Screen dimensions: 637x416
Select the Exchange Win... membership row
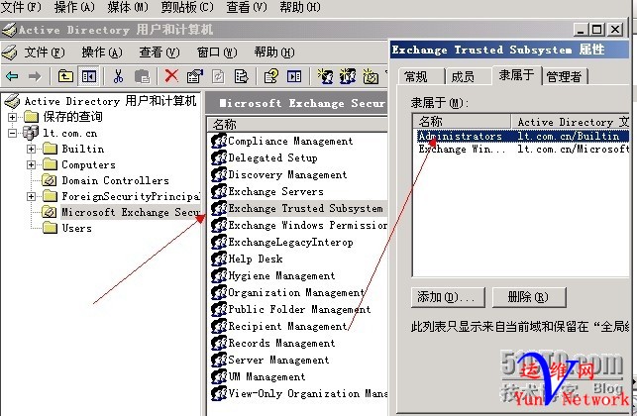point(523,149)
